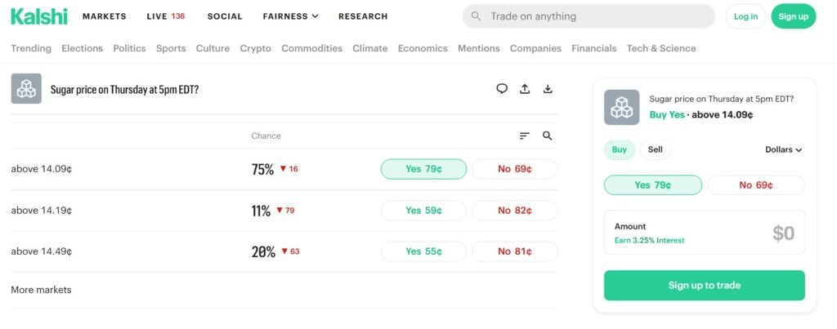
Task: Open the Dollars dropdown
Action: point(783,149)
